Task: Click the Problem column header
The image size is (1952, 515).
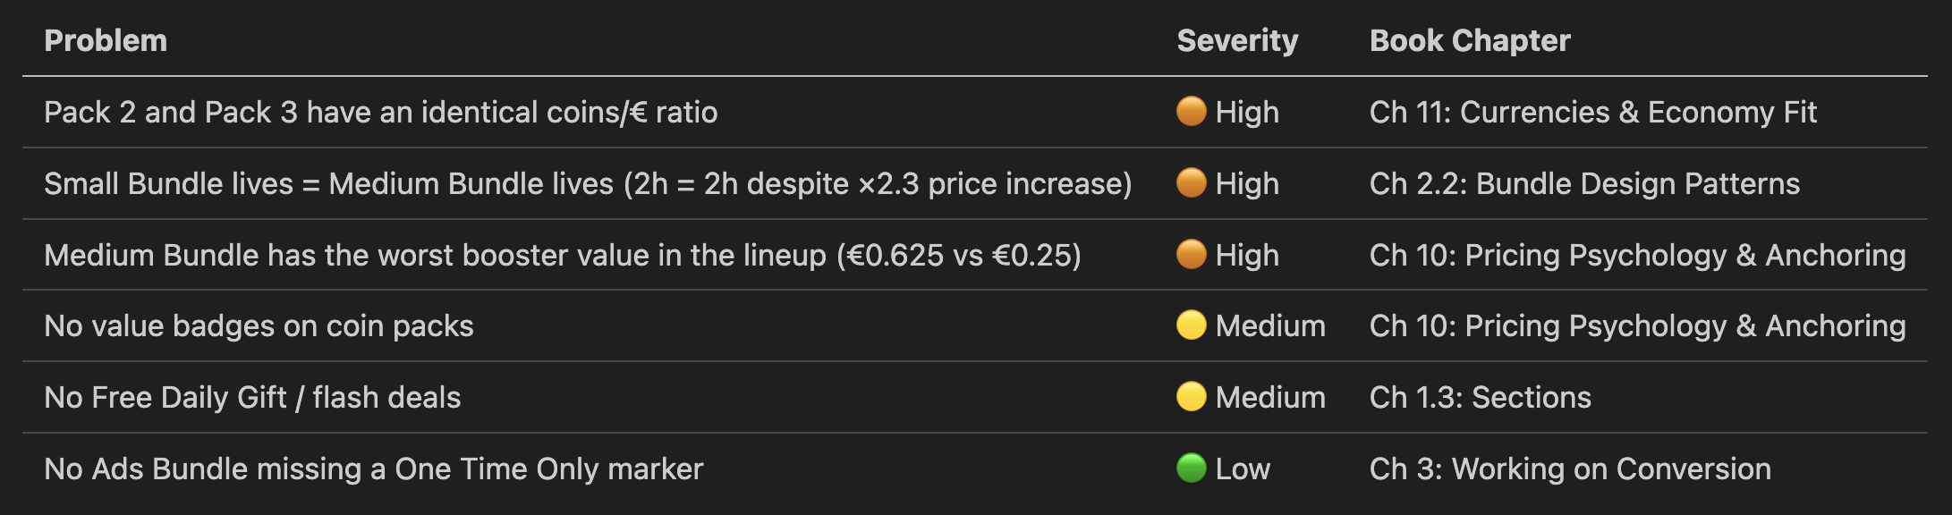Action: point(106,40)
